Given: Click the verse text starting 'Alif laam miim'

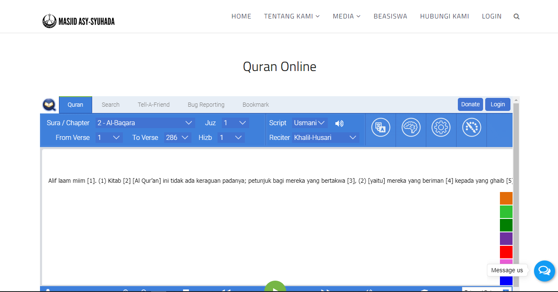Looking at the screenshot, I should [x=280, y=181].
